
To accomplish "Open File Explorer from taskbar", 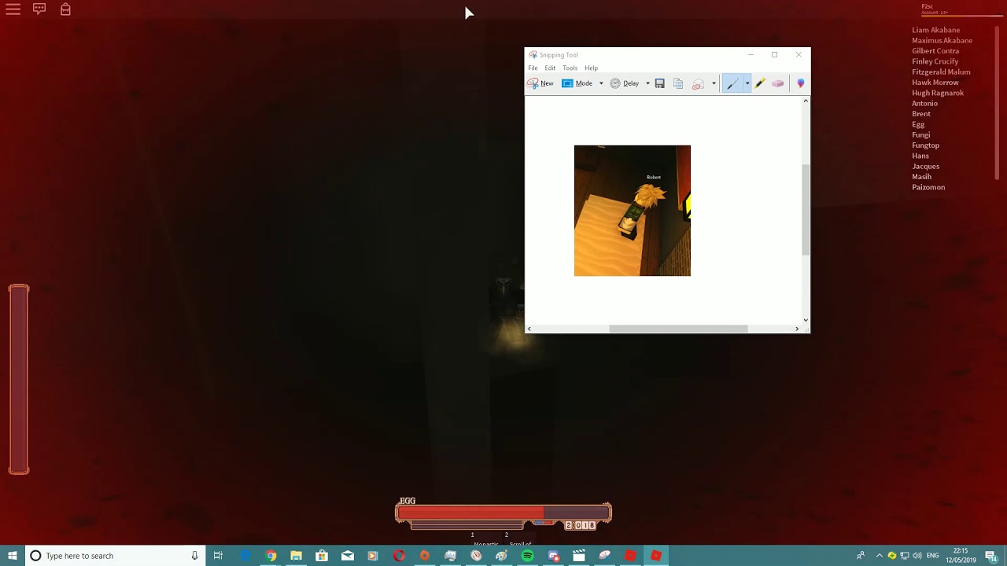I will tap(296, 556).
